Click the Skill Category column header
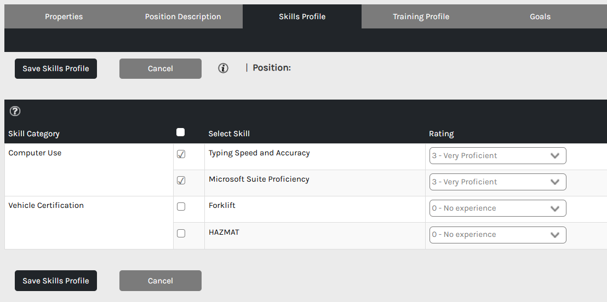This screenshot has width=607, height=302. coord(33,134)
